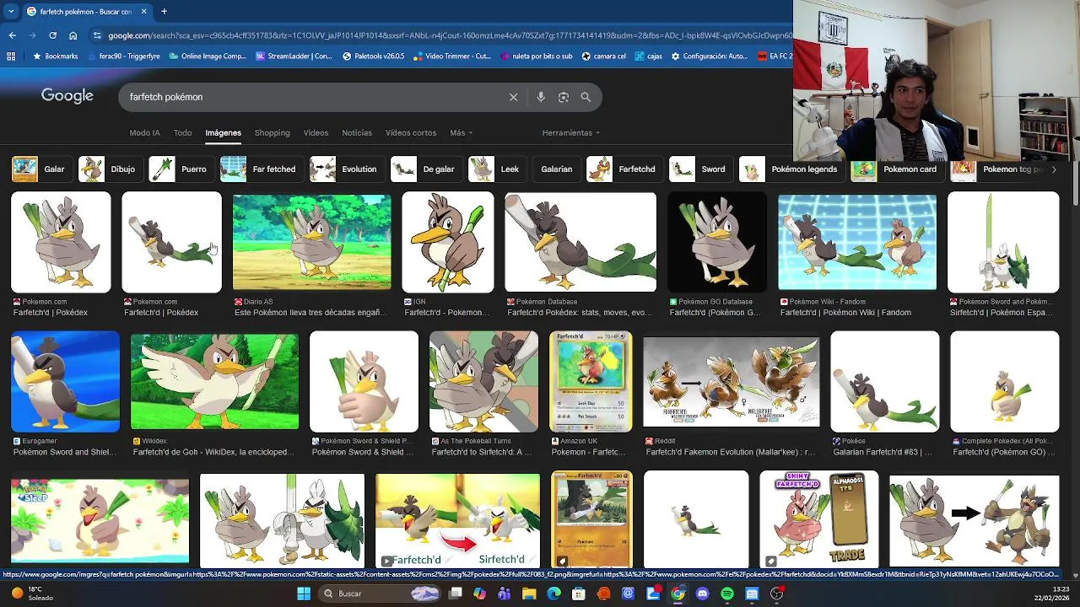Open Spotify from the taskbar

pyautogui.click(x=727, y=594)
